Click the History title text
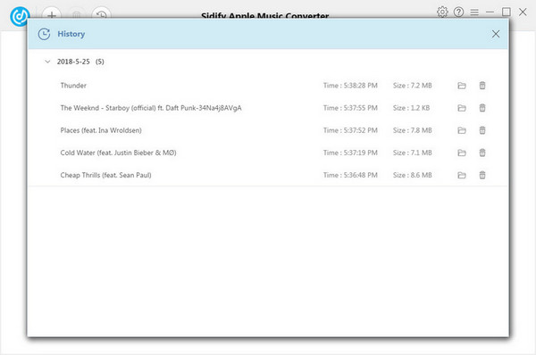536x355 pixels. (71, 34)
